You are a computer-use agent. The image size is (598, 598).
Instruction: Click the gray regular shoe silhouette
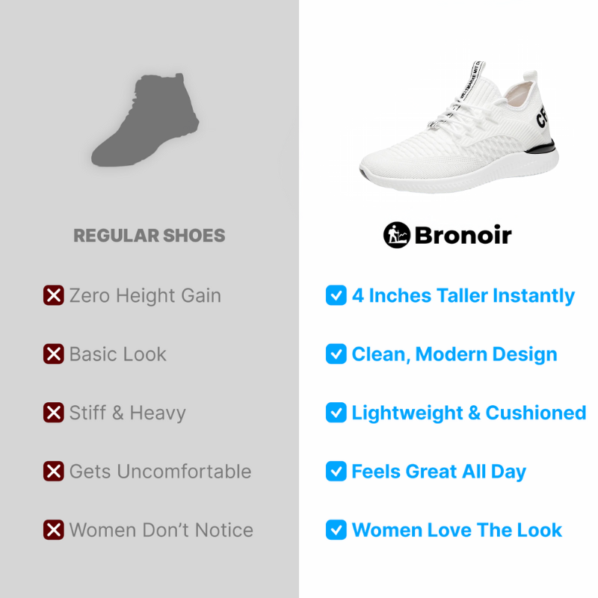[145, 120]
